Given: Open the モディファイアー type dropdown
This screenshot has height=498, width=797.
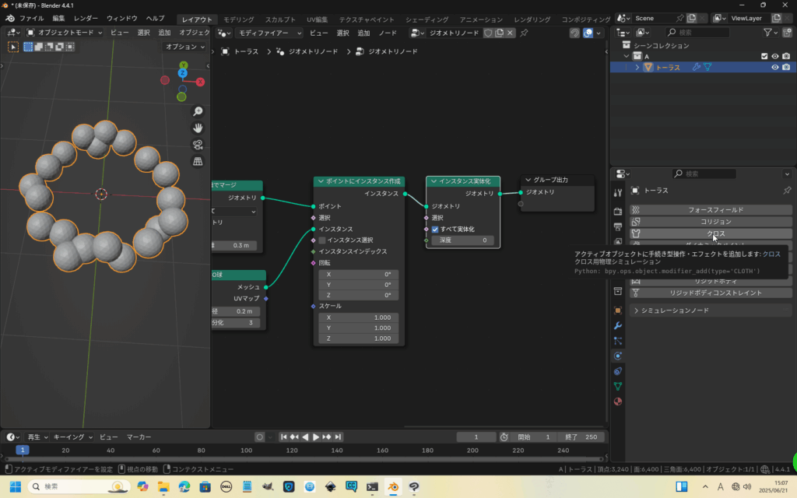Looking at the screenshot, I should (269, 33).
